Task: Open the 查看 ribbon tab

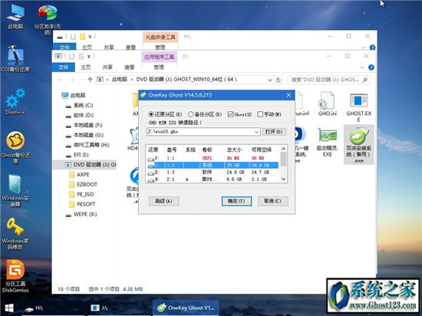Action: tap(130, 67)
